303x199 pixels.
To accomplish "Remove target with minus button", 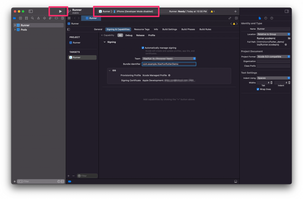I will (x=73, y=176).
